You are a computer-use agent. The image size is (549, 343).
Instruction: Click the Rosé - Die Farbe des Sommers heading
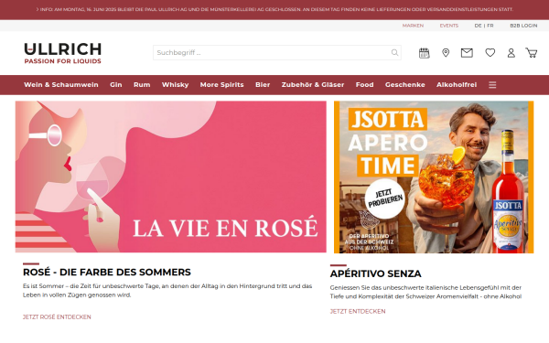point(107,272)
